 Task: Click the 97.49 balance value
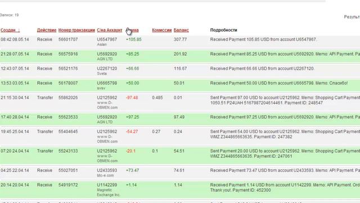179,117
